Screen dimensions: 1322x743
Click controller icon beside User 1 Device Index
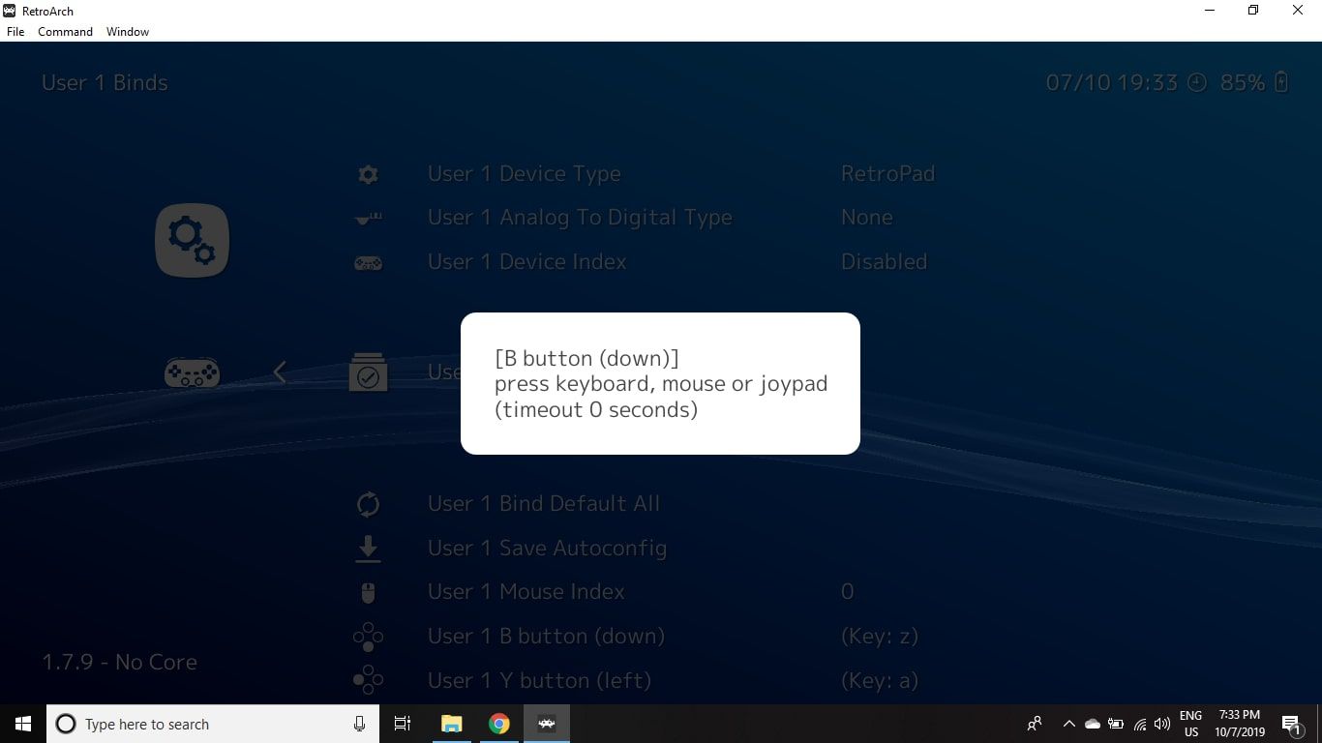point(368,262)
